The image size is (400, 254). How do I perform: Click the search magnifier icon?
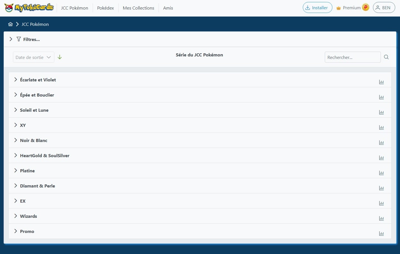(386, 57)
